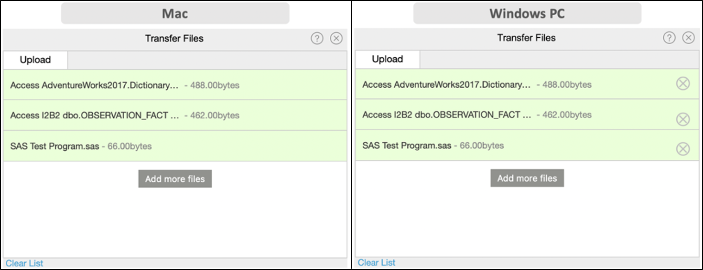Close the Mac Transfer Files dialog

(x=336, y=39)
